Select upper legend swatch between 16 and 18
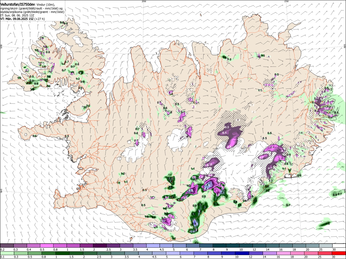Screen dimensions: 346x259 (x=286, y=246)
